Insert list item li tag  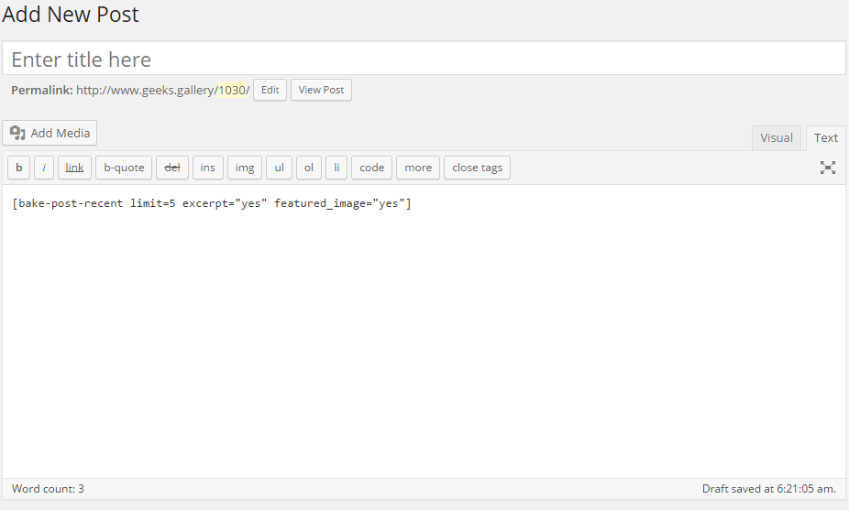pos(336,168)
